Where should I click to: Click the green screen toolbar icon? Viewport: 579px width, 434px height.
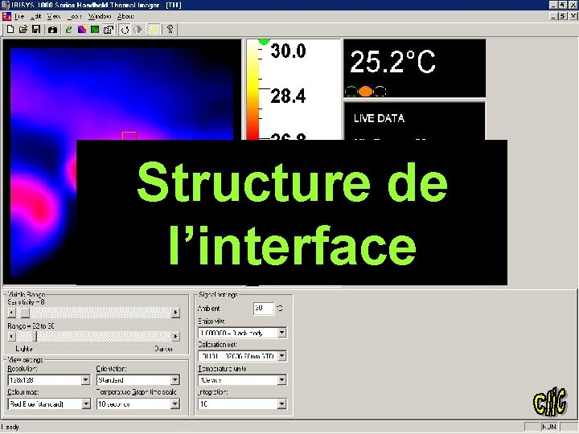click(95, 30)
